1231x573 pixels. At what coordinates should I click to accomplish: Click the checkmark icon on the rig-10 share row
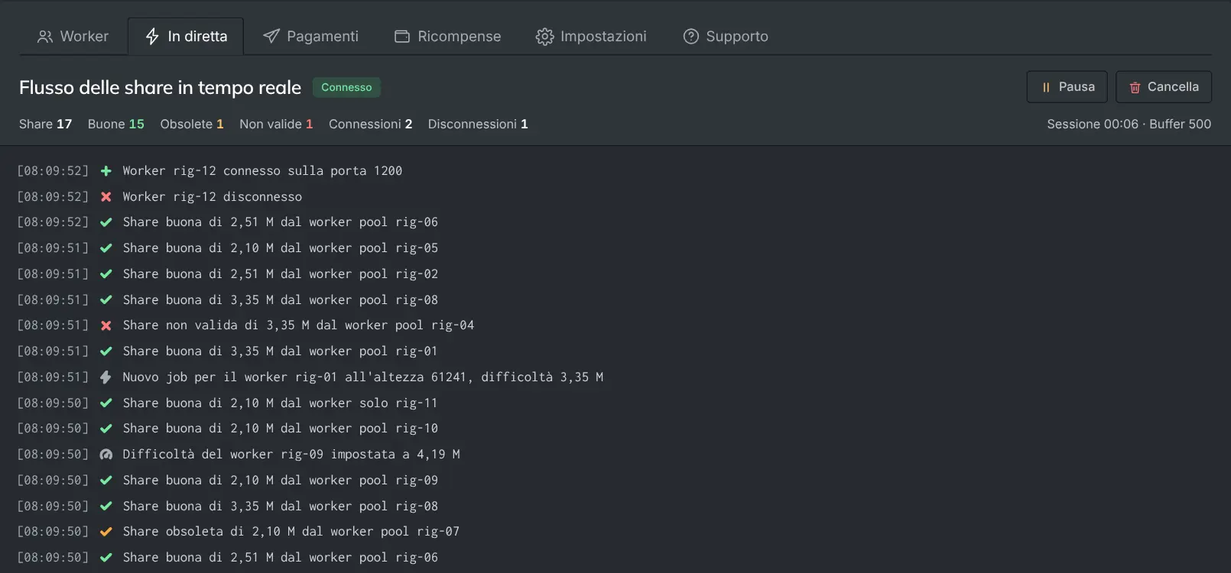[106, 429]
